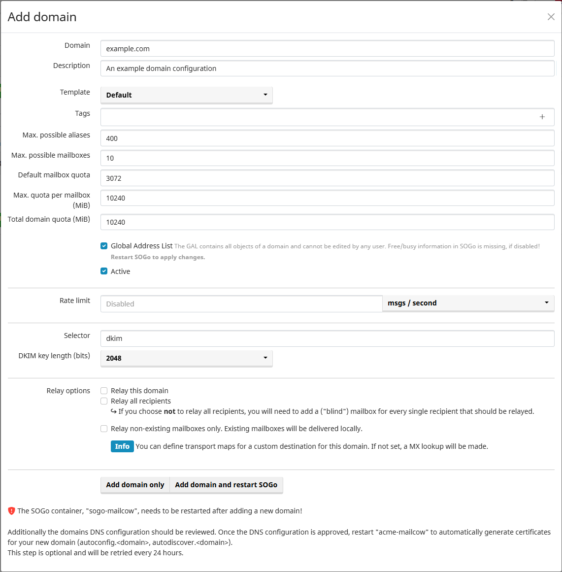Image resolution: width=562 pixels, height=572 pixels.
Task: Check Relay all recipients option
Action: [x=104, y=401]
